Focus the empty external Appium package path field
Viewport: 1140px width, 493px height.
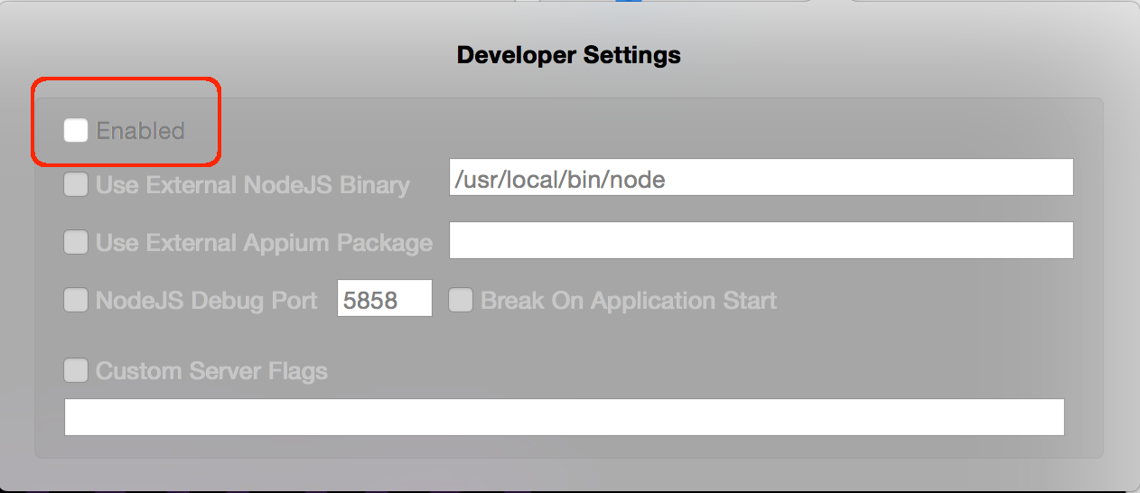[x=762, y=240]
